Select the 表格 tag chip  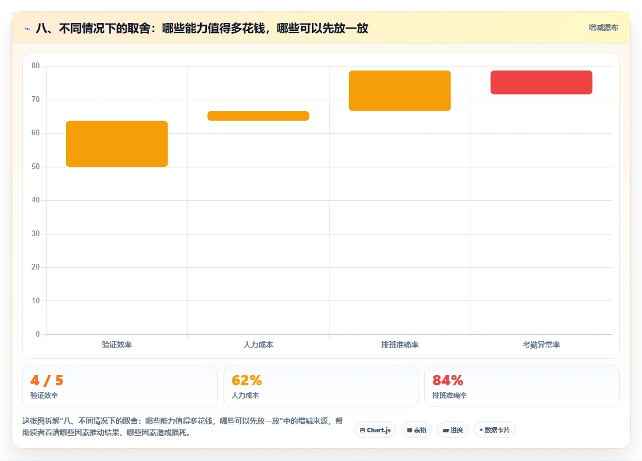416,430
